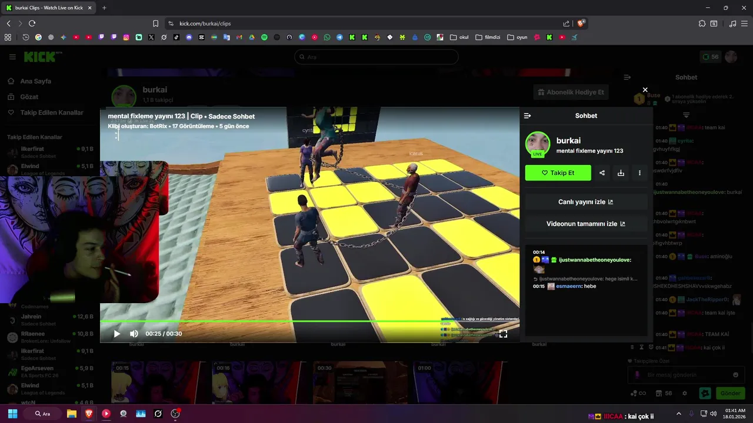This screenshot has height=423, width=753.
Task: Click the Gönder send button
Action: pos(730,393)
